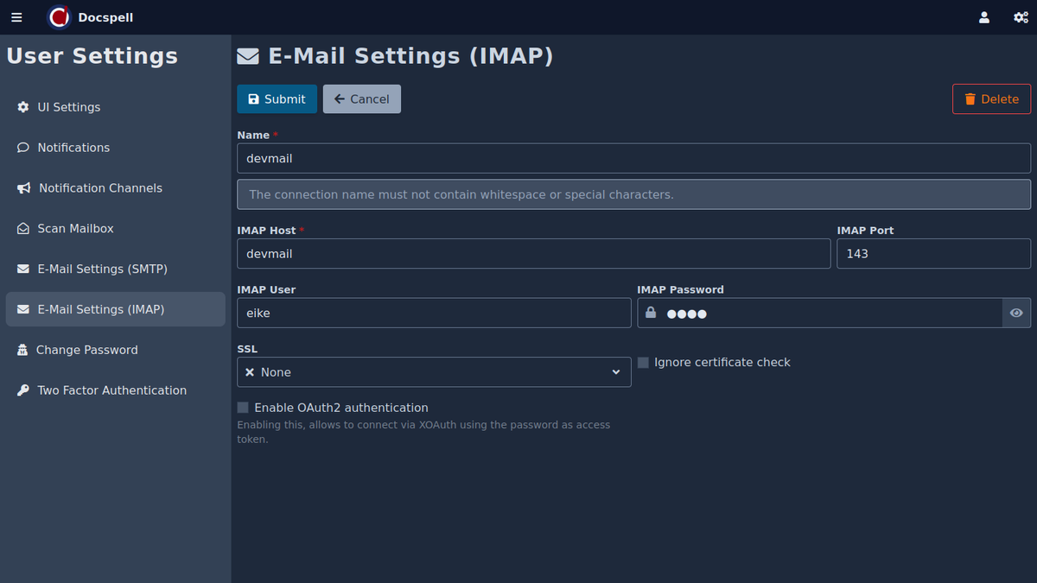Open Change Password settings page

click(x=86, y=350)
